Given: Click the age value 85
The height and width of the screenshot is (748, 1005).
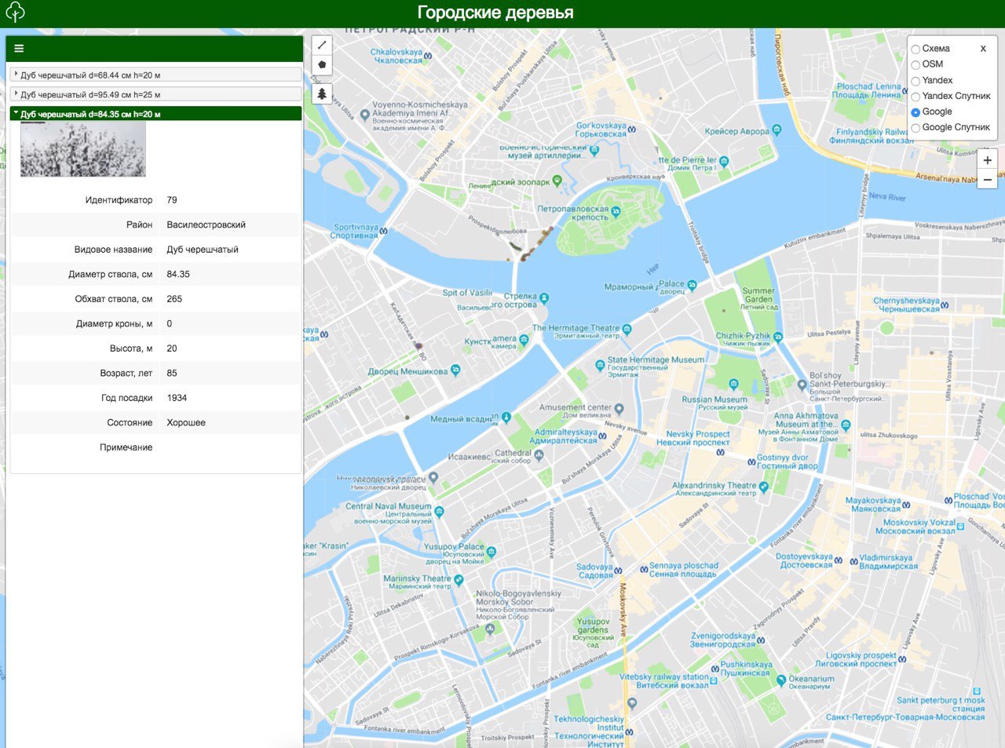Looking at the screenshot, I should click(x=172, y=373).
